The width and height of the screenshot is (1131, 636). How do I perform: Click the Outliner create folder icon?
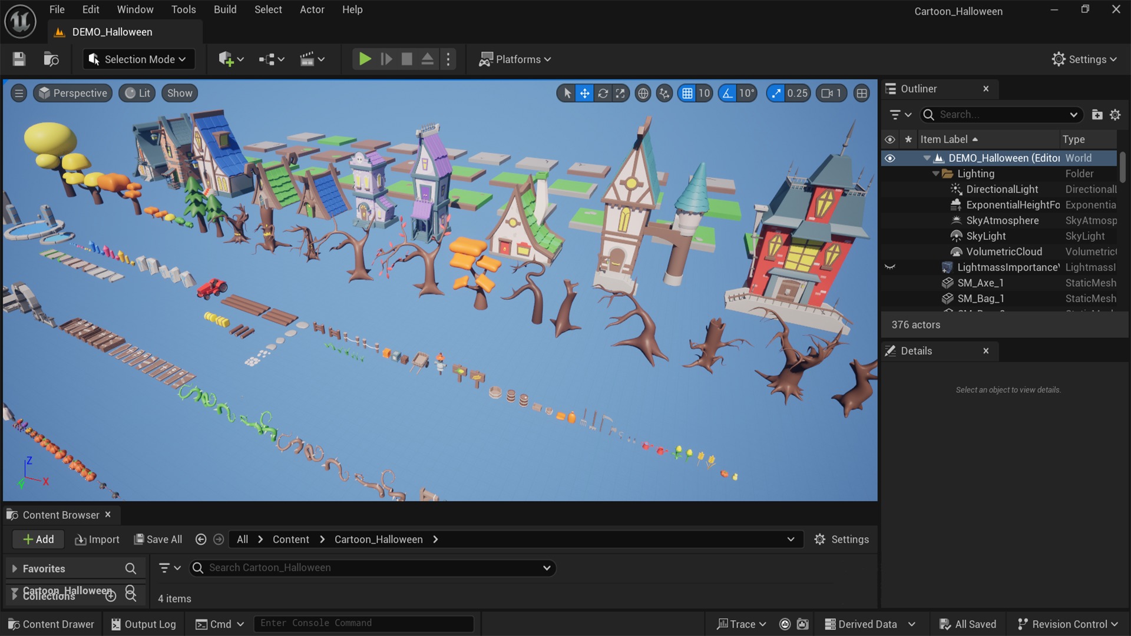1097,115
